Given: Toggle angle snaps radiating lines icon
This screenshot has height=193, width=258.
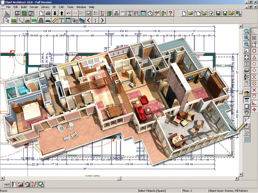Looking at the screenshot, I should [254, 31].
